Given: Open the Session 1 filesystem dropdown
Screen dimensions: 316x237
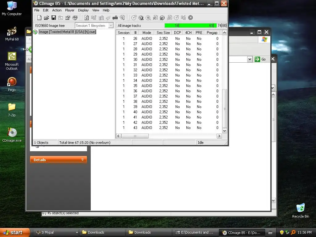Looking at the screenshot, I should (x=94, y=26).
